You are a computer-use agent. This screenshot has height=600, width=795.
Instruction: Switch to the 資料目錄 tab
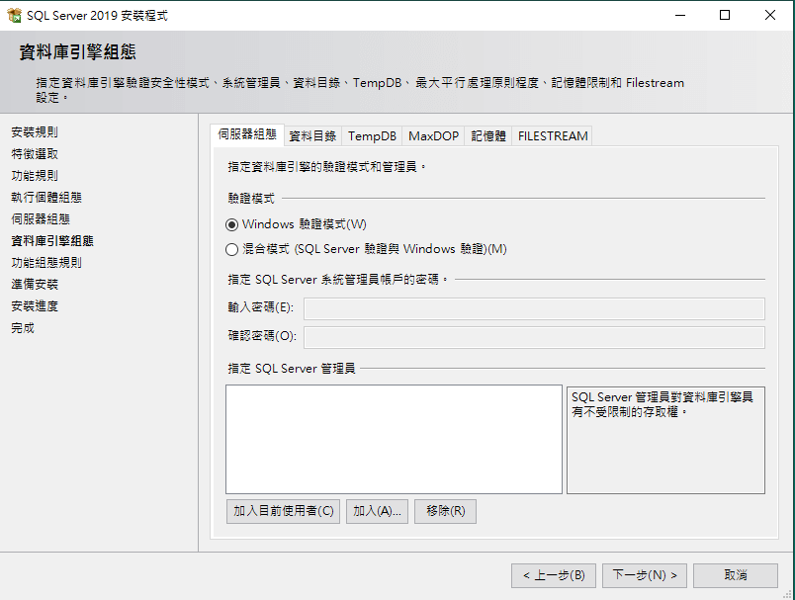coord(312,136)
